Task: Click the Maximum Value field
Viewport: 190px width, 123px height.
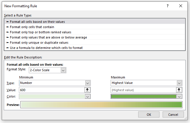Action: coord(144,90)
